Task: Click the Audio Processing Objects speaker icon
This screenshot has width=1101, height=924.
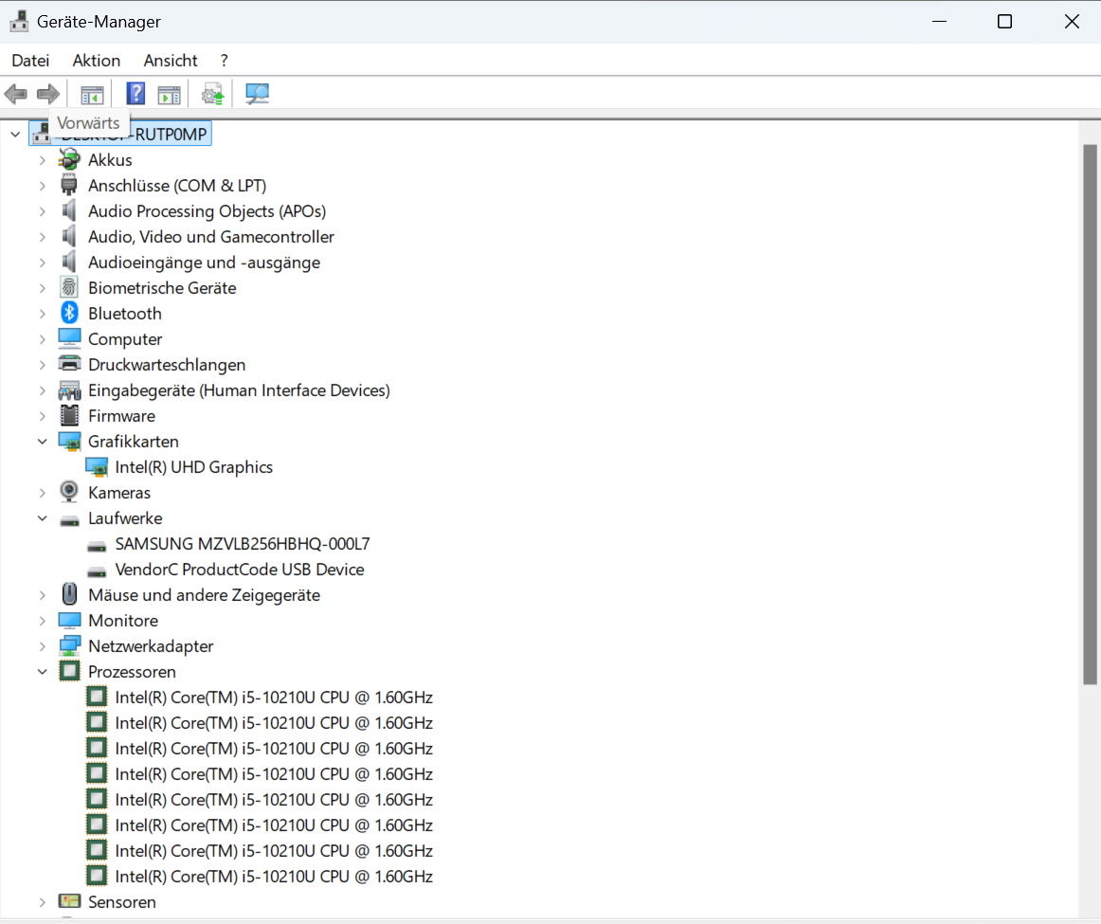Action: pyautogui.click(x=69, y=210)
